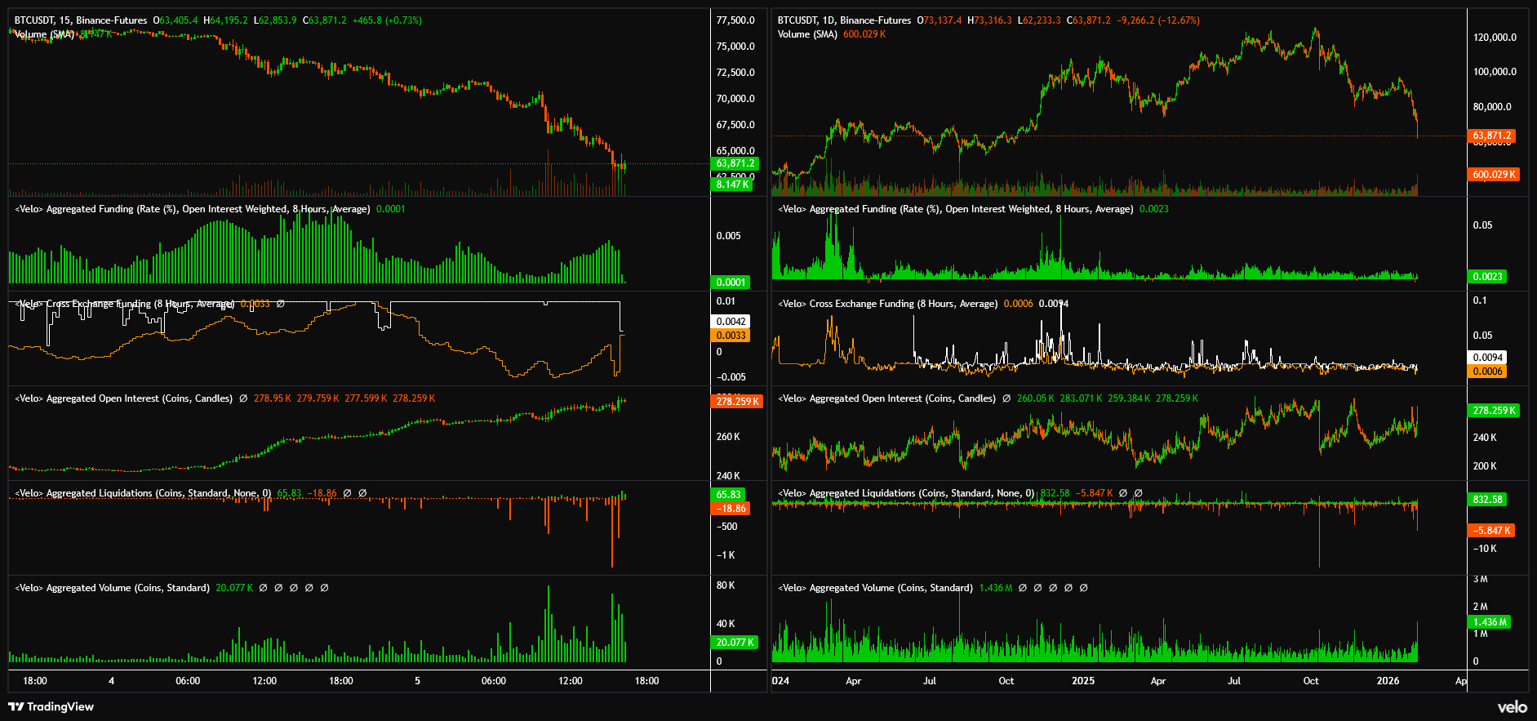The width and height of the screenshot is (1537, 721).
Task: Click the orange 0.0006 scale tag
Action: pos(1487,372)
